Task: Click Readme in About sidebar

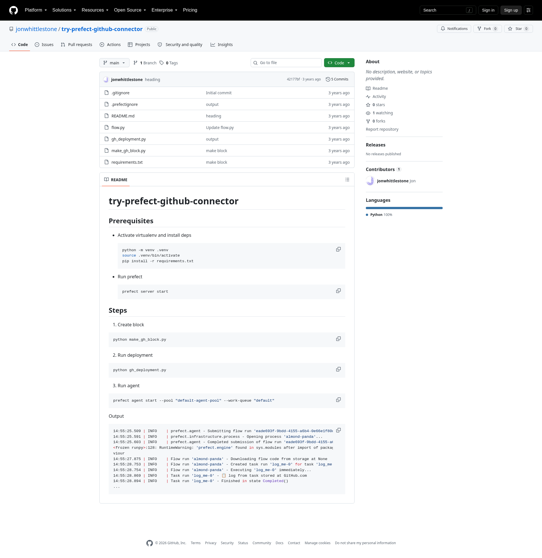Action: click(x=377, y=89)
